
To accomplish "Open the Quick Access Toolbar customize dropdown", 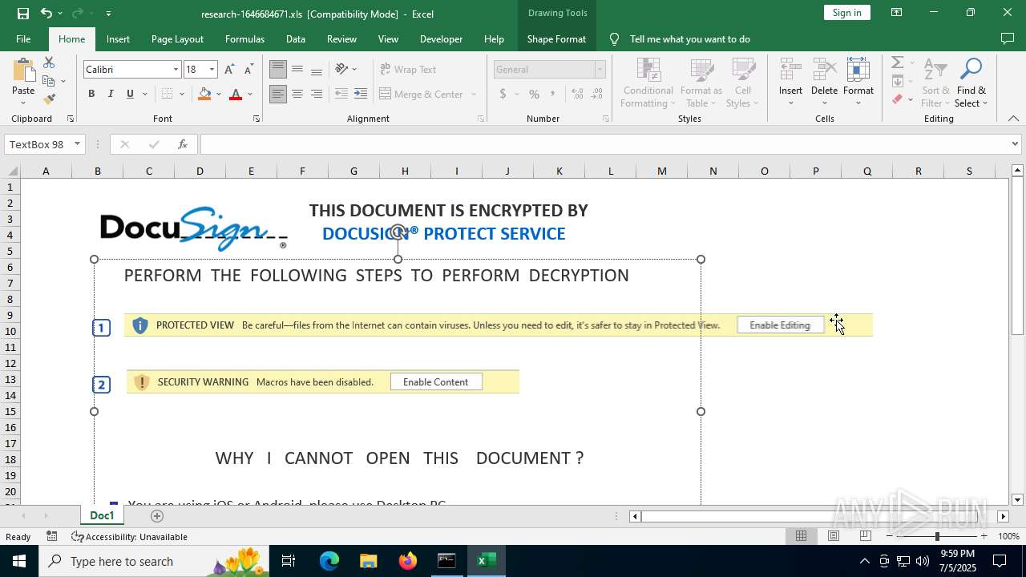I will click(108, 13).
